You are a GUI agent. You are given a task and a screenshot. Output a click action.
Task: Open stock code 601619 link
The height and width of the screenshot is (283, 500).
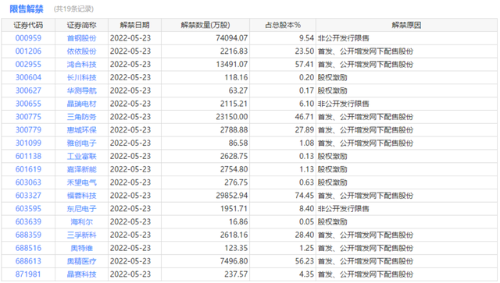point(28,169)
